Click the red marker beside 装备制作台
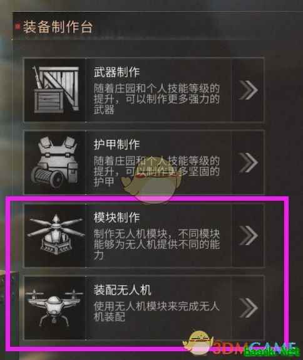 click(x=17, y=26)
